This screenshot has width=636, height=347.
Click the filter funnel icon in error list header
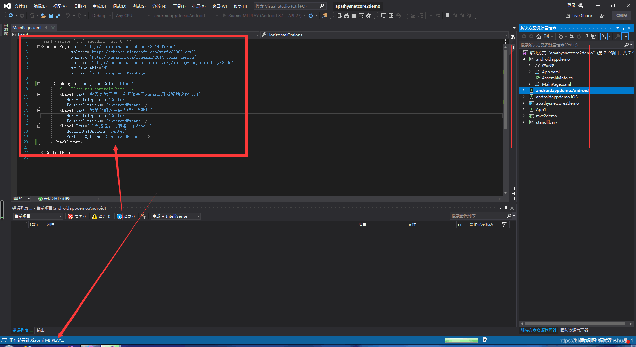pyautogui.click(x=504, y=224)
